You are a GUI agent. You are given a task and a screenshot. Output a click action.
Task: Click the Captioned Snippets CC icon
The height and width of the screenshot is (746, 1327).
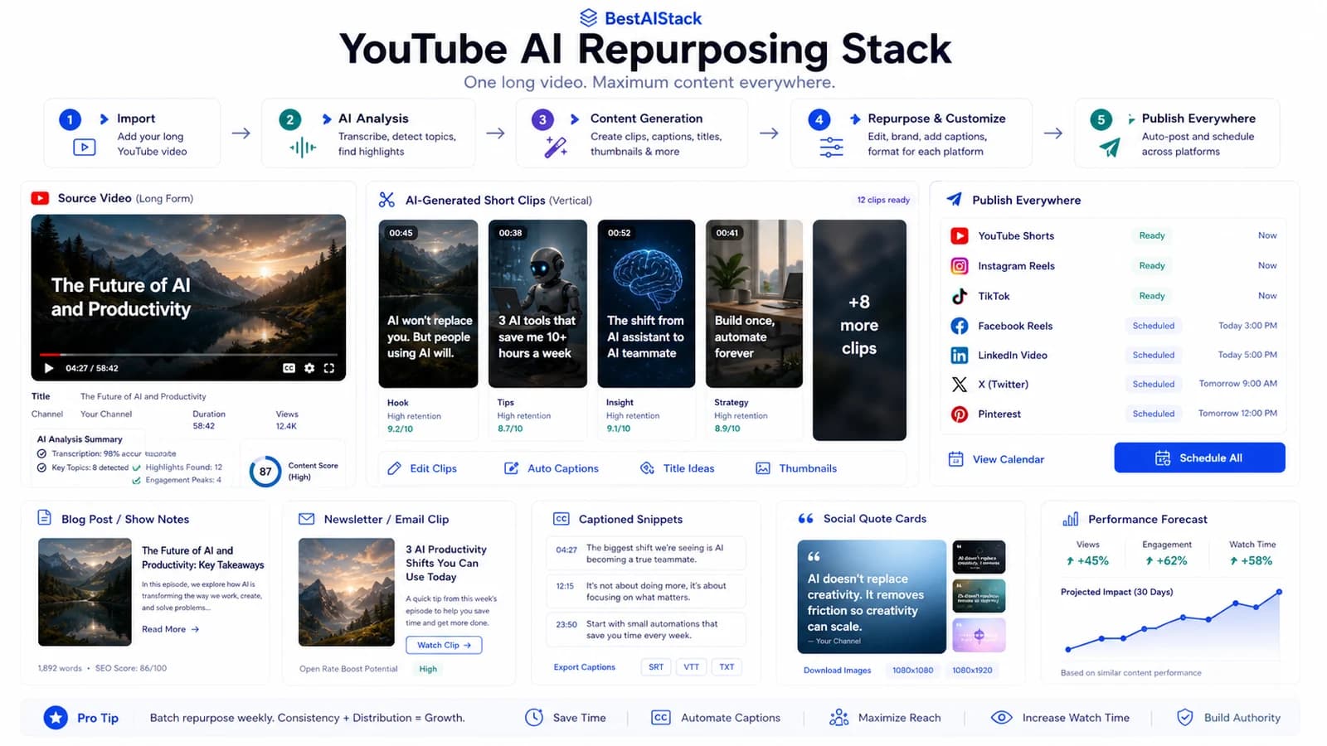click(561, 519)
